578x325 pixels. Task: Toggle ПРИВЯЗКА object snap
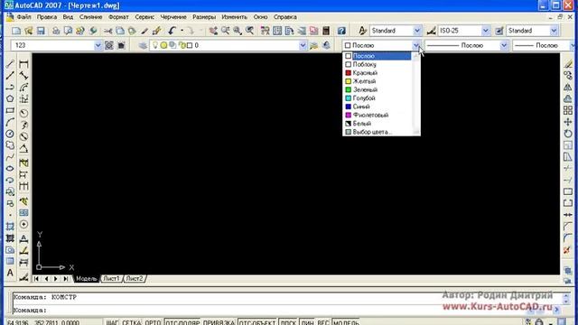pyautogui.click(x=219, y=323)
